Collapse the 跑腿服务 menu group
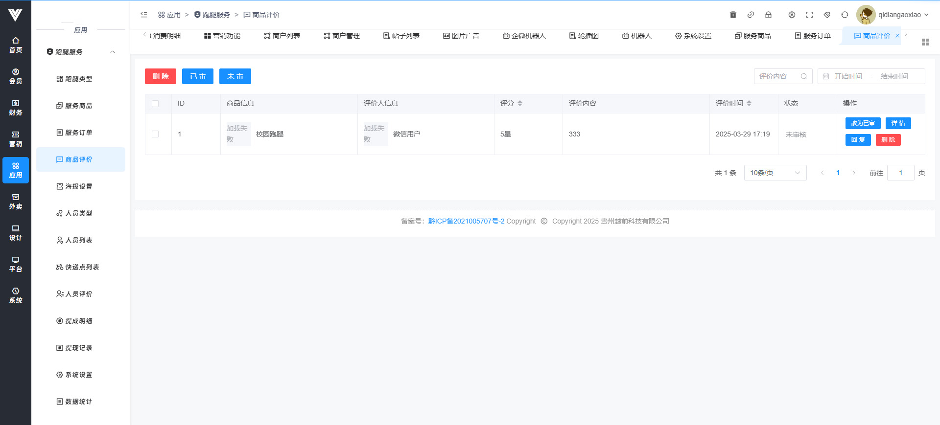 click(x=113, y=52)
